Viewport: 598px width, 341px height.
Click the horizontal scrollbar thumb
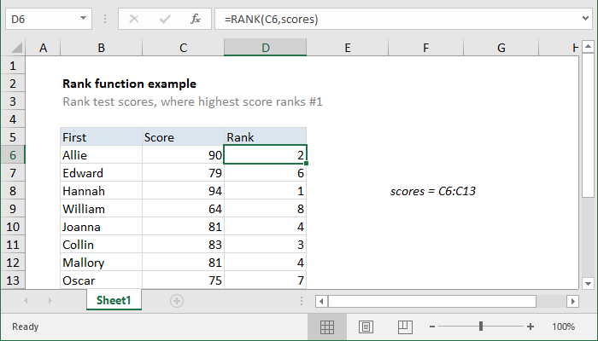[432, 302]
